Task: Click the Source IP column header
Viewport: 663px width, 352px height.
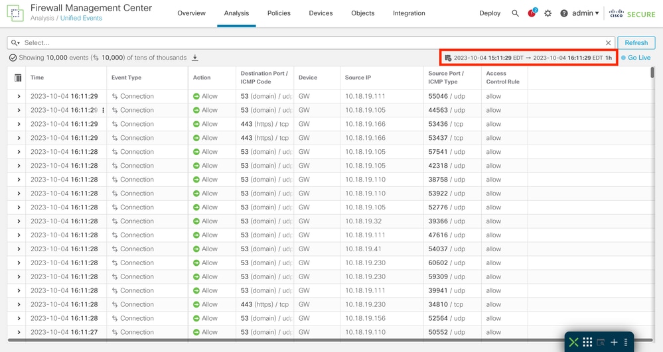Action: point(358,78)
